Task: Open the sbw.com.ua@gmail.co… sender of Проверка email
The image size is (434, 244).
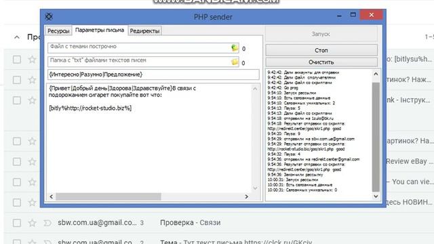Action: (97, 222)
